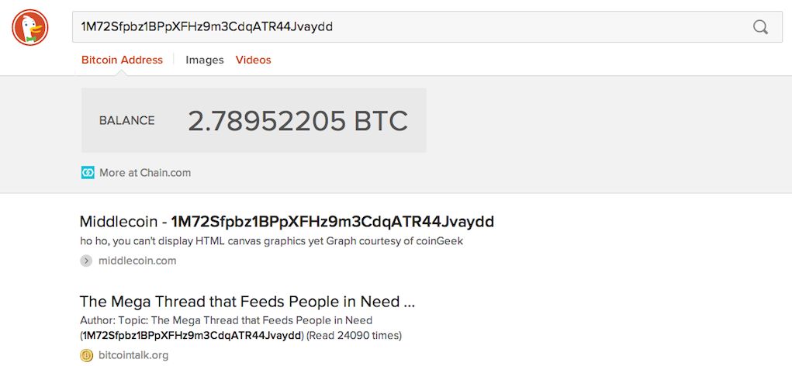
Task: Click the DuckDuckGo duck logo
Action: 29,28
